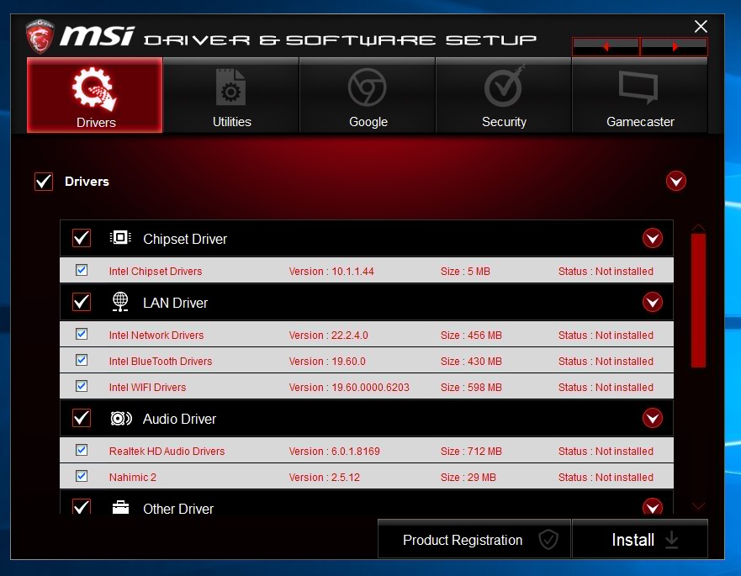This screenshot has width=741, height=576.
Task: Open Product Registration
Action: click(x=474, y=540)
